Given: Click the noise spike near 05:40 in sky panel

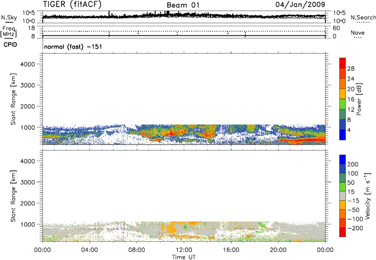Looking at the screenshot, I should (x=109, y=14).
